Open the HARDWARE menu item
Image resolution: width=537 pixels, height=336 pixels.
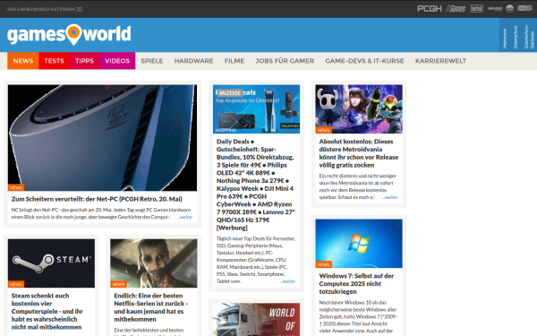tap(193, 61)
